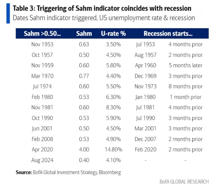Select the "5 months later" cell
The image size is (224, 190).
point(185,66)
